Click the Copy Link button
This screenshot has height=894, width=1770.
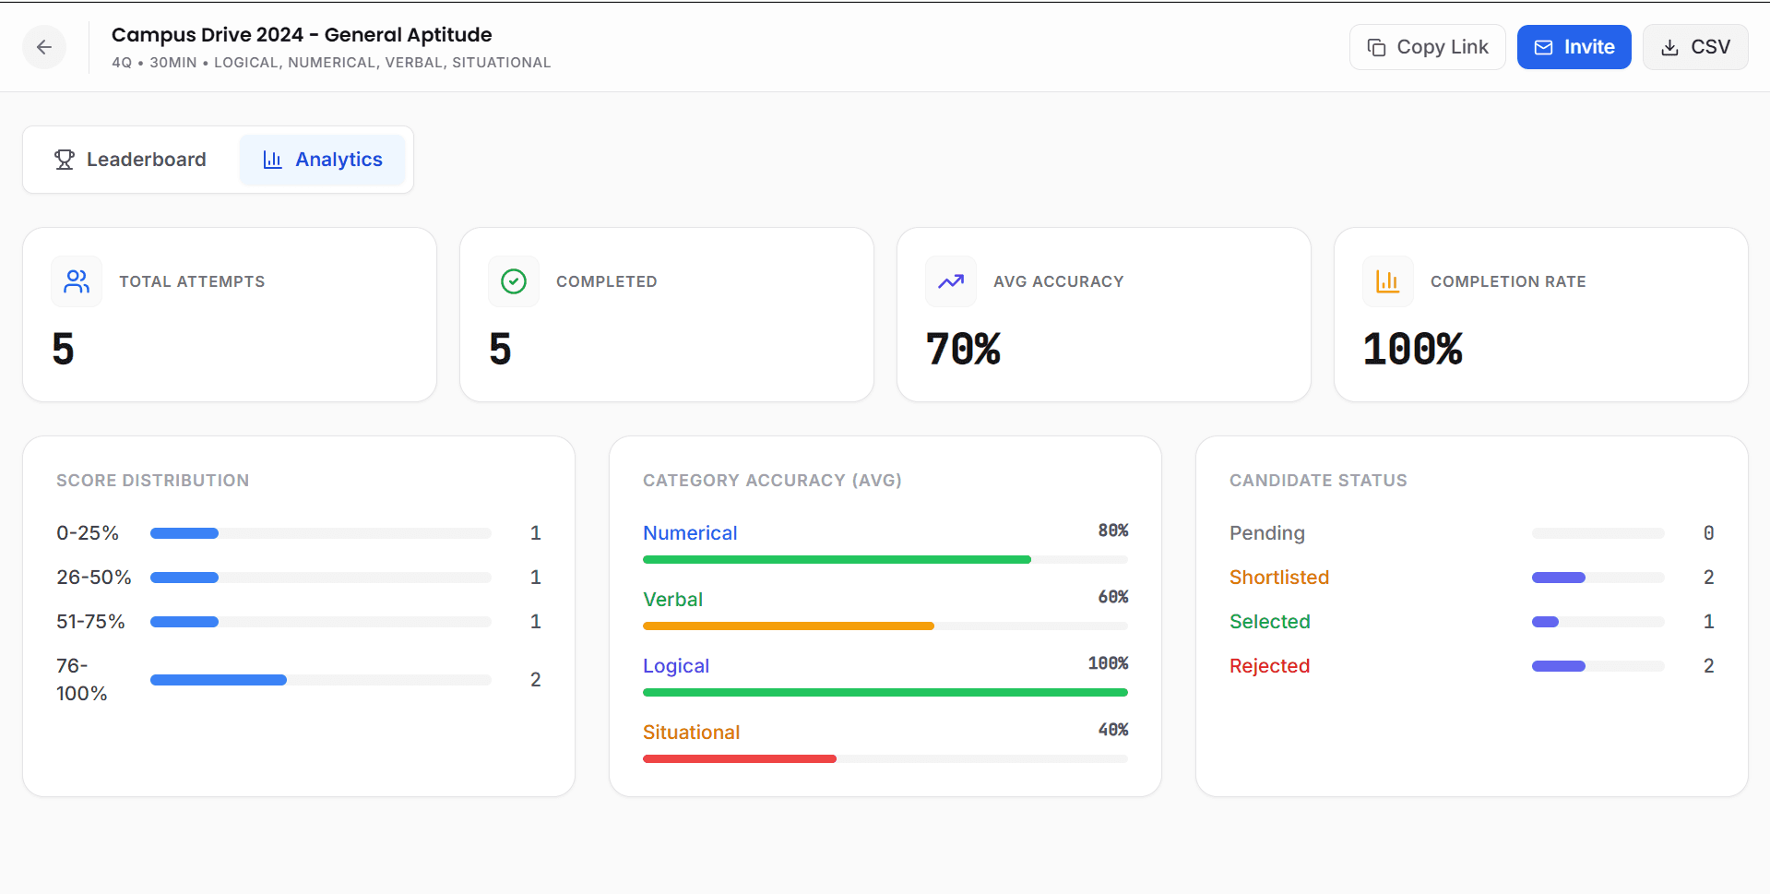click(1427, 47)
